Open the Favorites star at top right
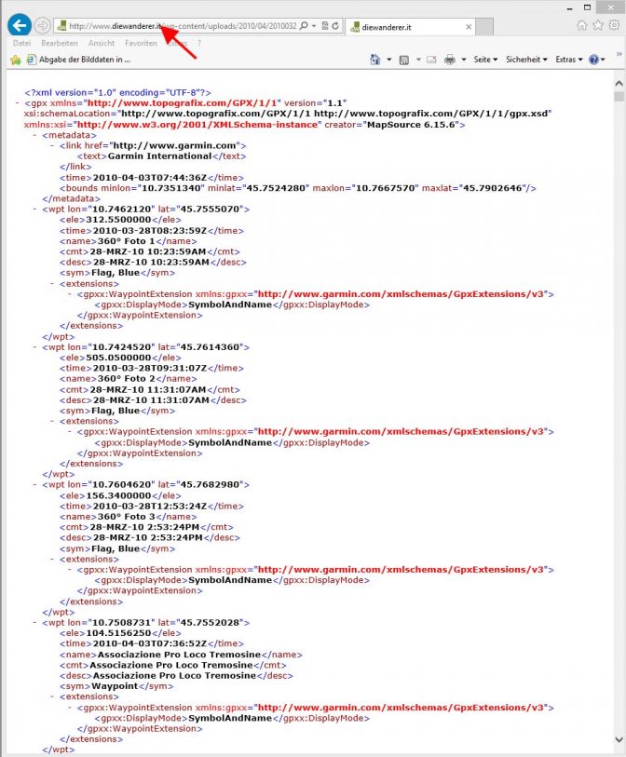626x757 pixels. click(x=598, y=25)
